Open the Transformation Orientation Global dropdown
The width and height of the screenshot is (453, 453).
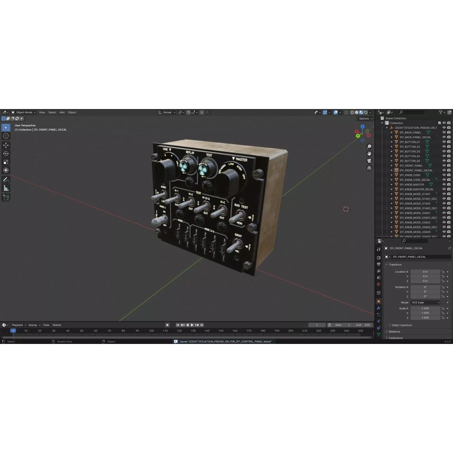click(x=166, y=112)
